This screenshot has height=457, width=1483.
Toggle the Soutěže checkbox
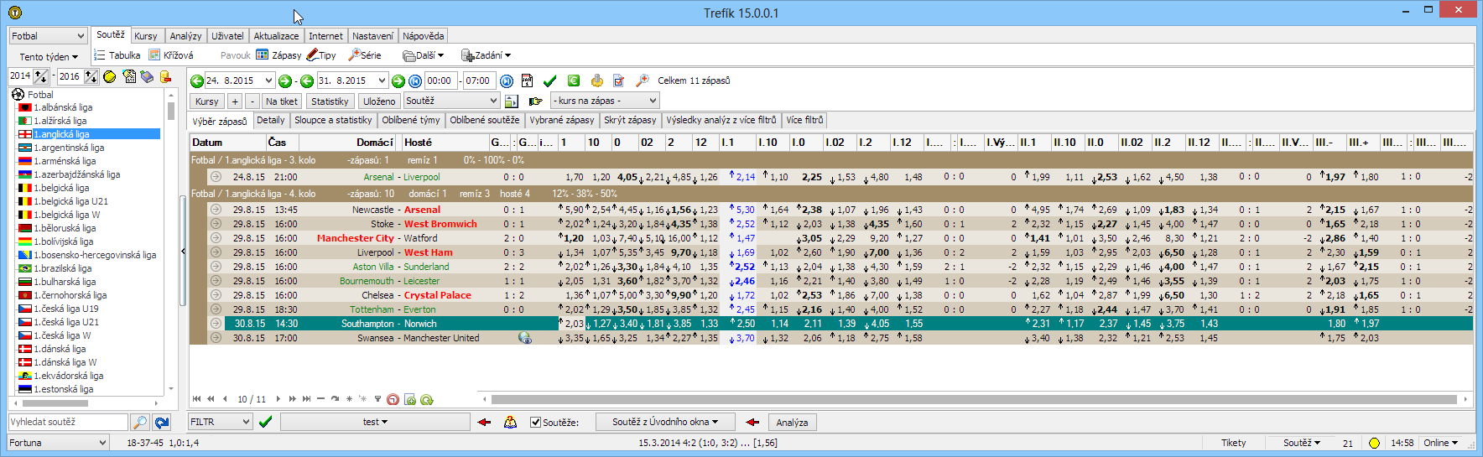click(x=535, y=423)
